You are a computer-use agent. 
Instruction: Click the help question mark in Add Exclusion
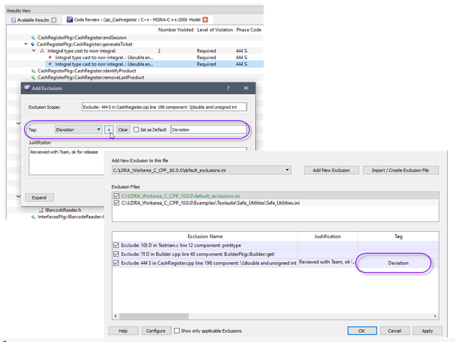pos(228,88)
